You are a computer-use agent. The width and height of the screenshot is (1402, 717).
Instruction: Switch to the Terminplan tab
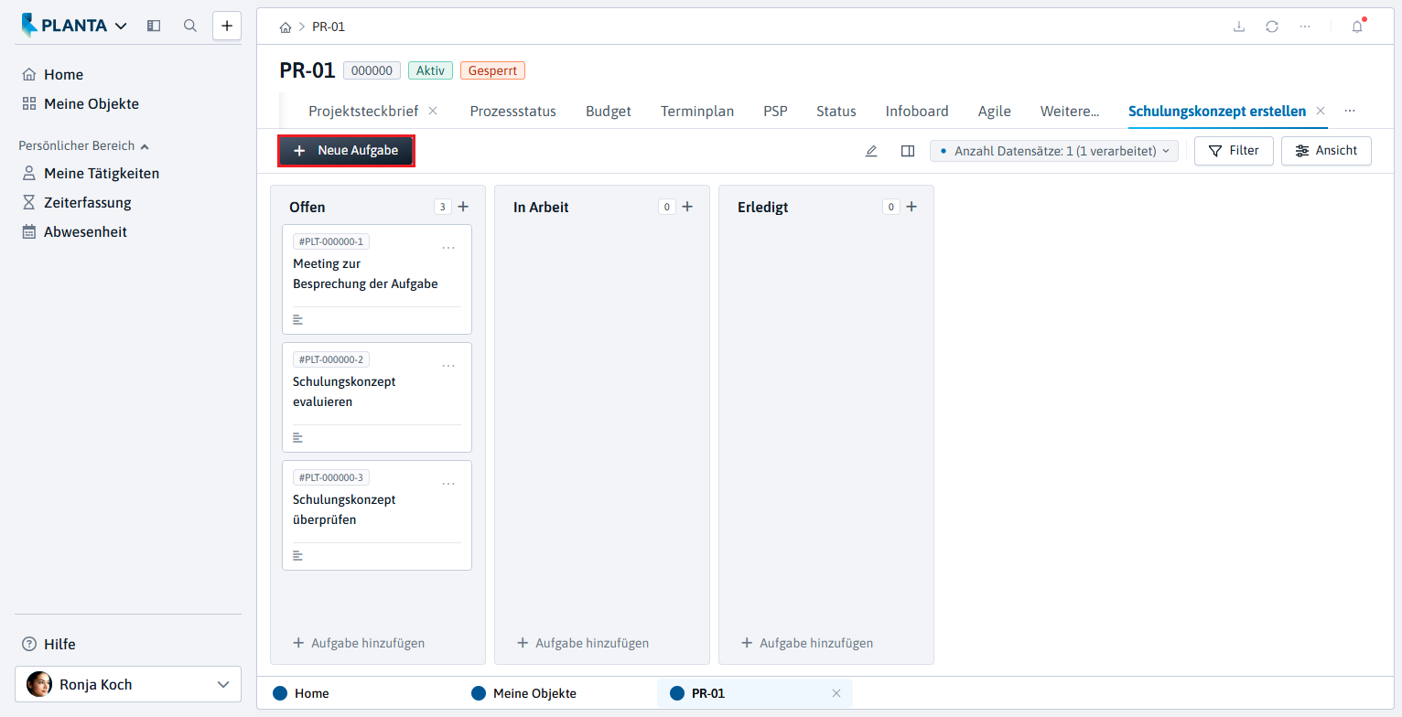click(x=697, y=111)
